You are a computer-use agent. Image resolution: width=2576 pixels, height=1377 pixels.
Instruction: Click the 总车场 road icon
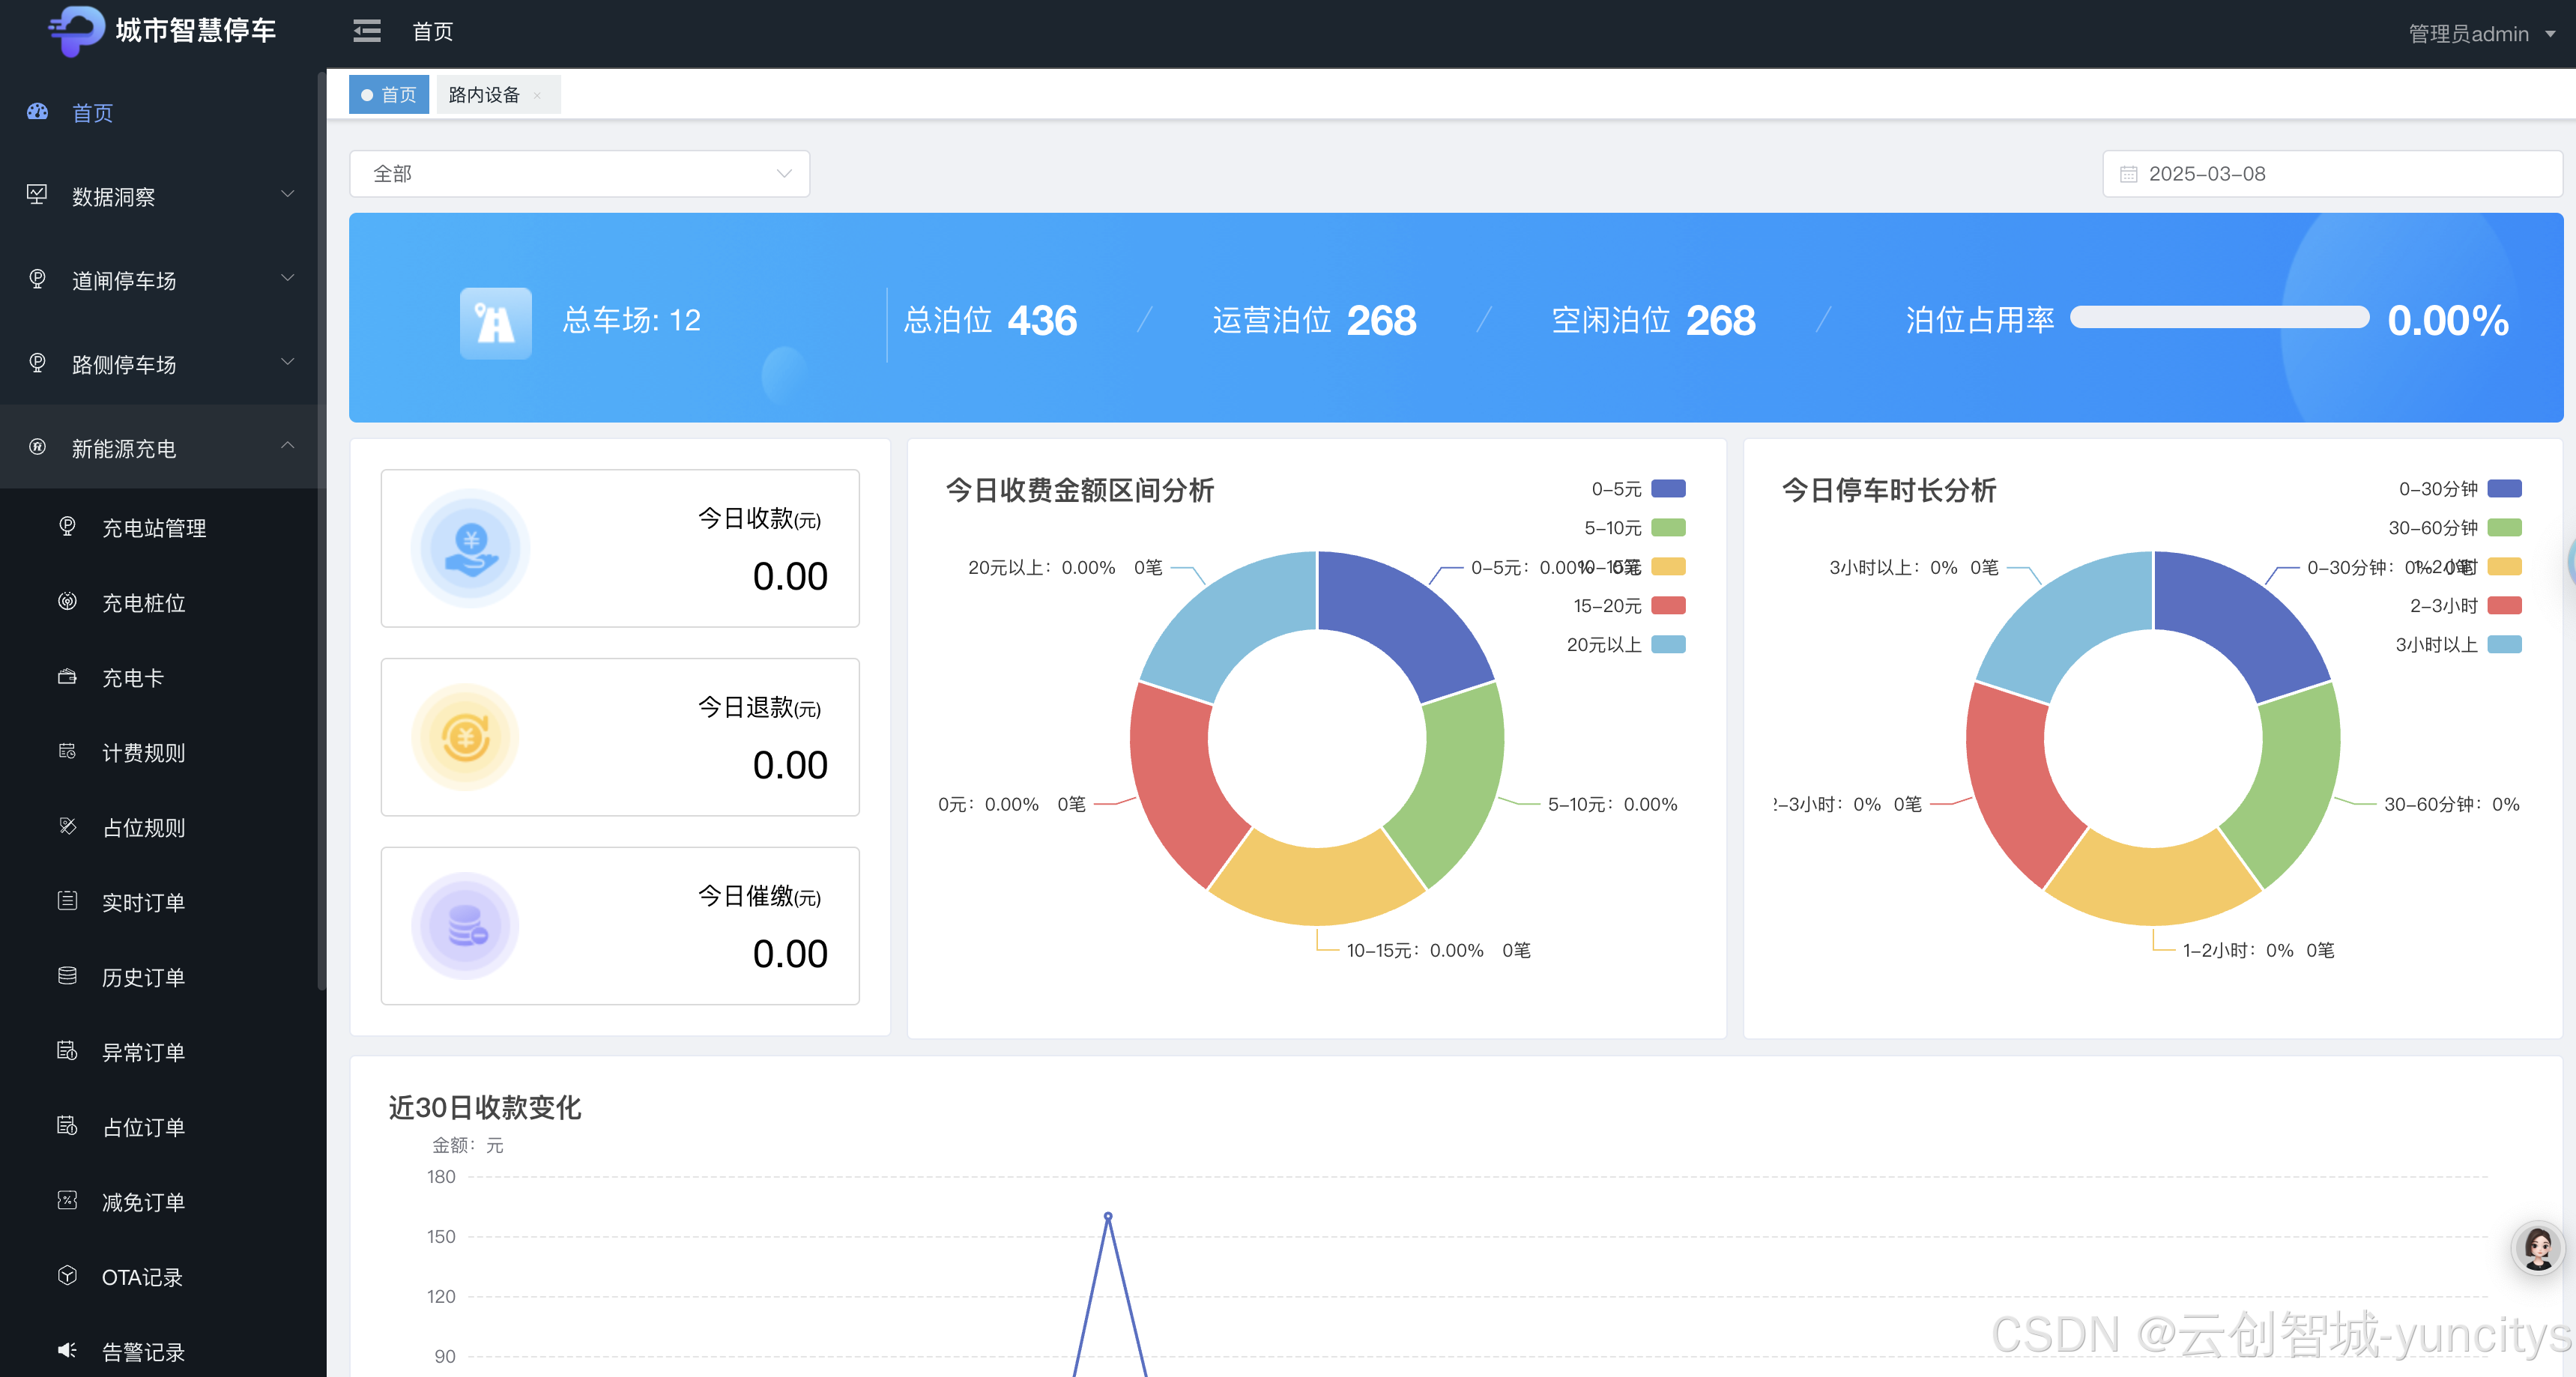point(495,322)
